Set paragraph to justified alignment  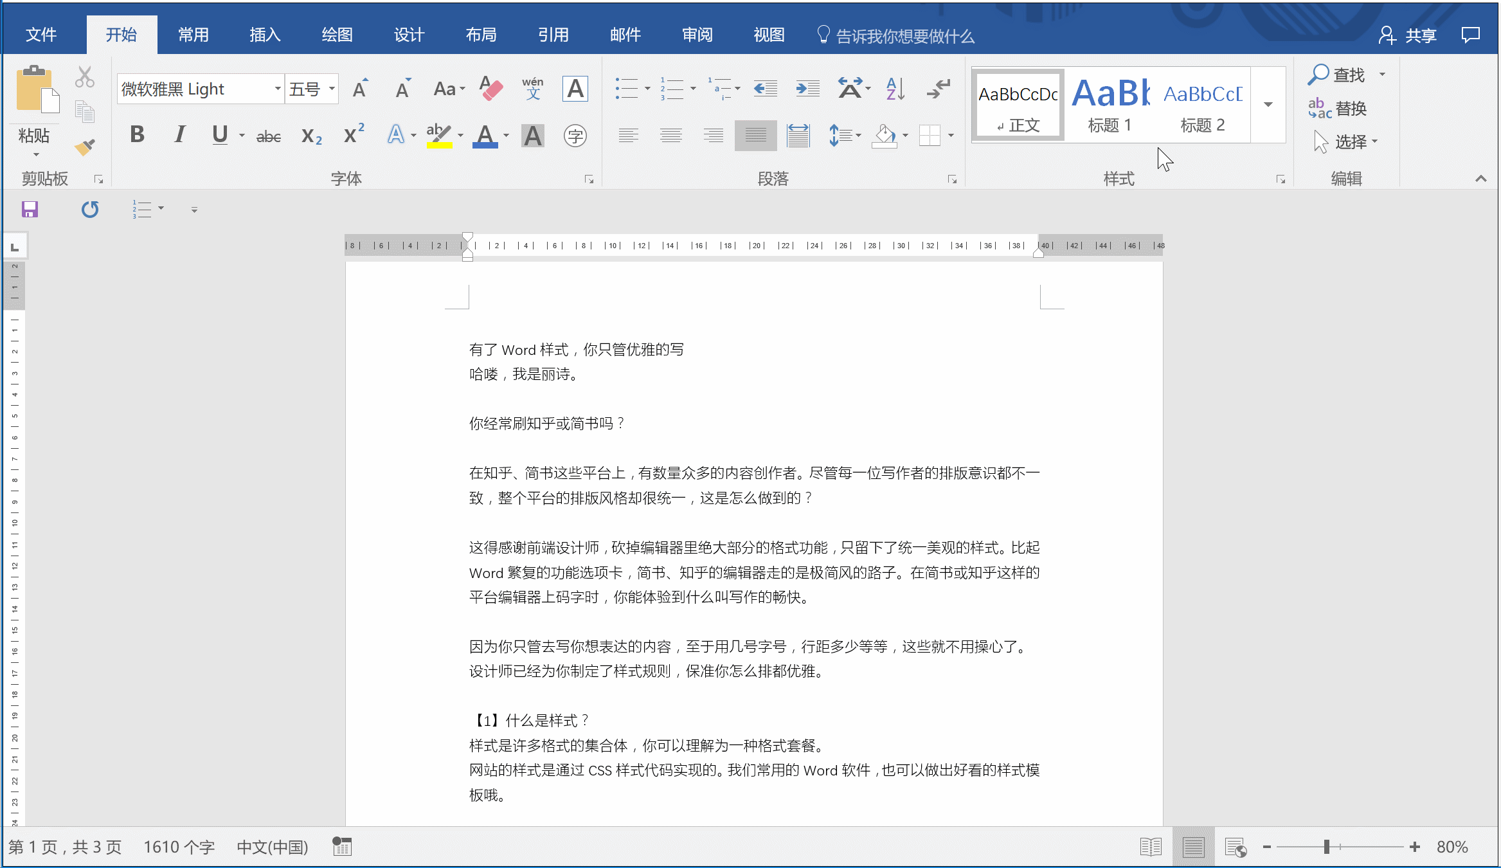(x=755, y=136)
